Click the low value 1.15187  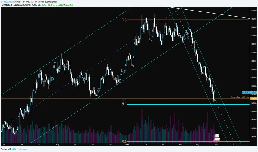click(x=61, y=5)
